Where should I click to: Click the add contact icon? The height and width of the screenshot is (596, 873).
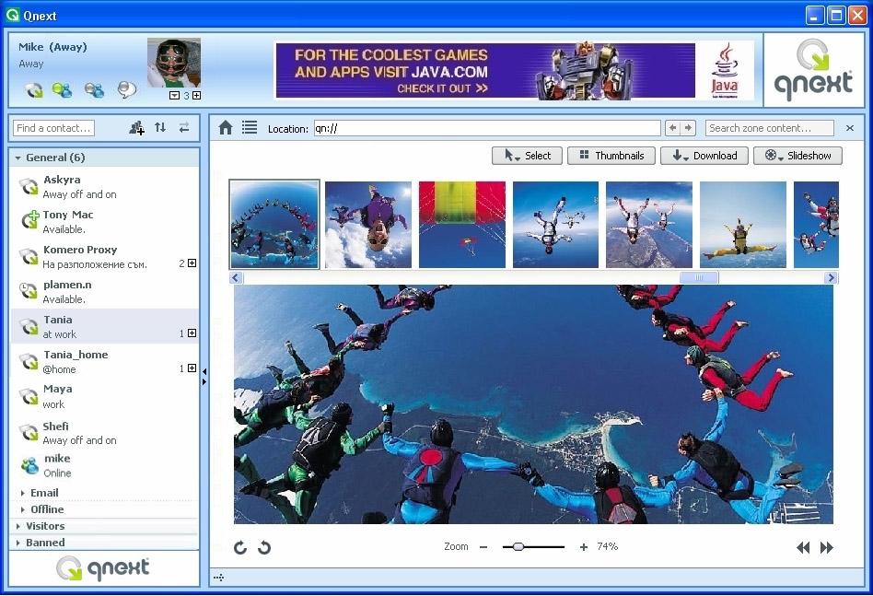click(136, 128)
